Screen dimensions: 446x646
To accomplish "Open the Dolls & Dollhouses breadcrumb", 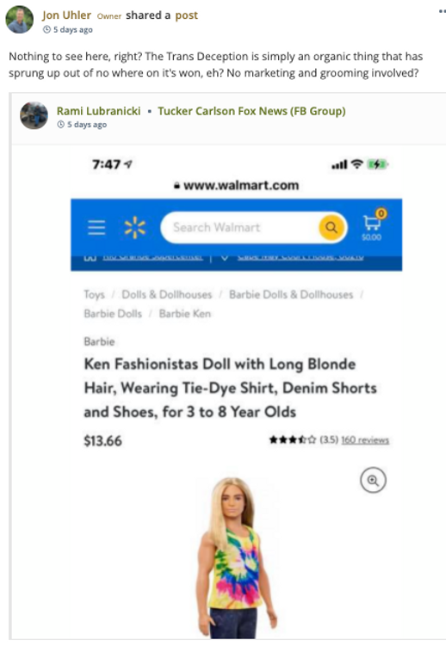I will coord(166,294).
